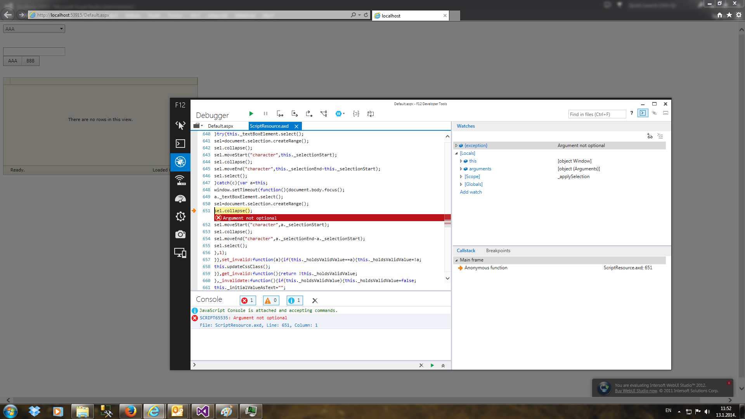
Task: Open the Network tool in F12 sidebar
Action: point(180,180)
